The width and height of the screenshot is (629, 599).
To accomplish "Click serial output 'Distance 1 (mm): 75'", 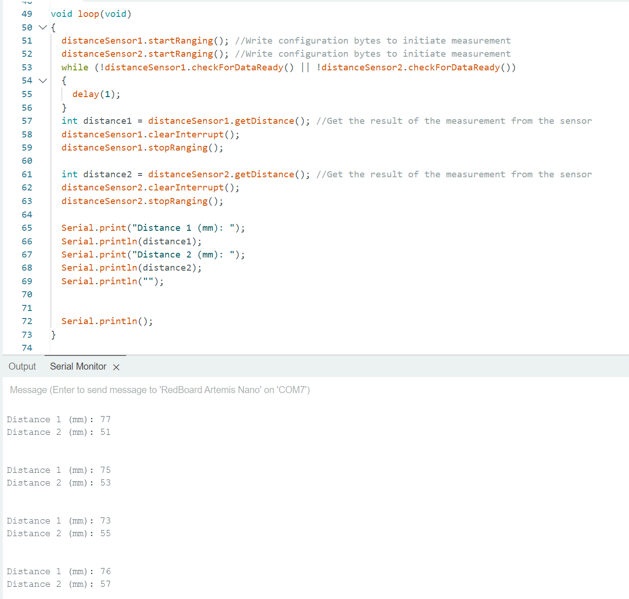I will [x=59, y=470].
